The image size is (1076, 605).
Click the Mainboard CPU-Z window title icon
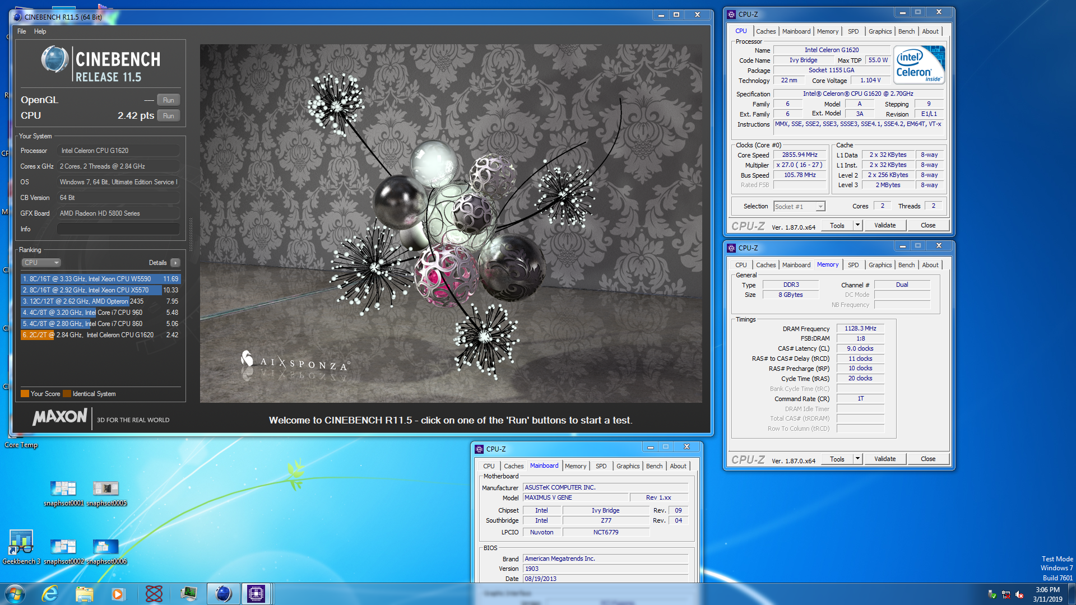pyautogui.click(x=479, y=449)
